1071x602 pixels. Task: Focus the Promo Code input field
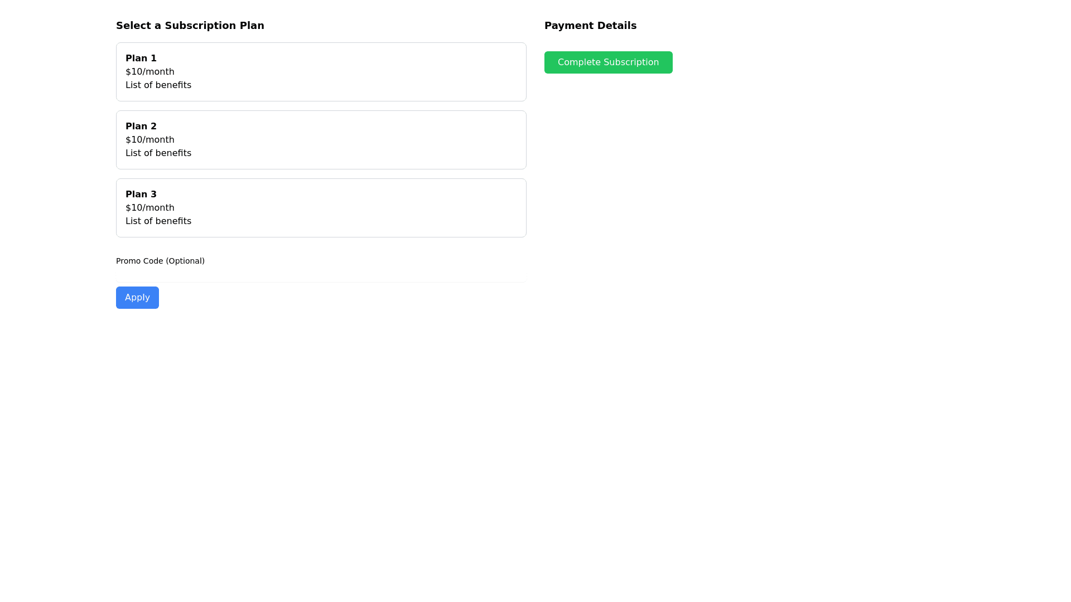[321, 276]
